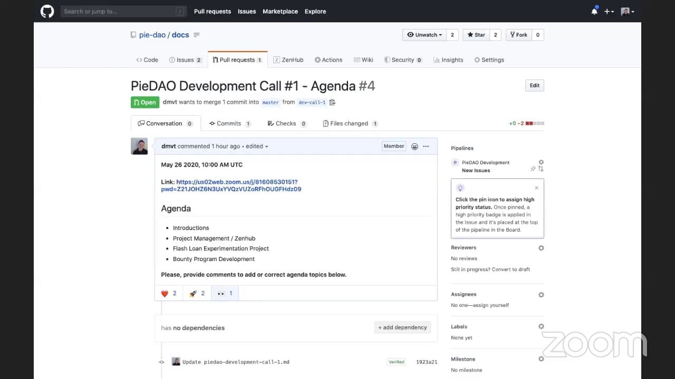Switch to the repository Issues tab
The width and height of the screenshot is (675, 379).
(185, 60)
